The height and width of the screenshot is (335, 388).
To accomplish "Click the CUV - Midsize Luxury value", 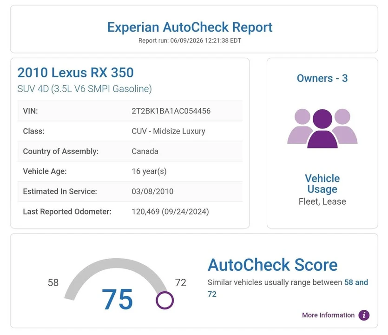I will coord(168,131).
